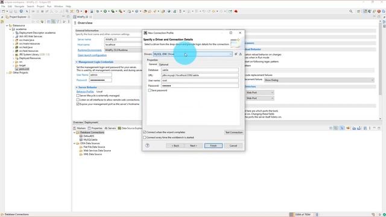Toggle Expose your management port checkbox
The image size is (386, 217).
78,104
